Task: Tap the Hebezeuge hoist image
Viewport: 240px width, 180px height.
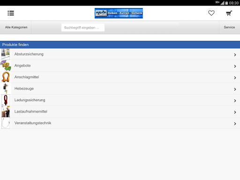Action: click(6, 89)
